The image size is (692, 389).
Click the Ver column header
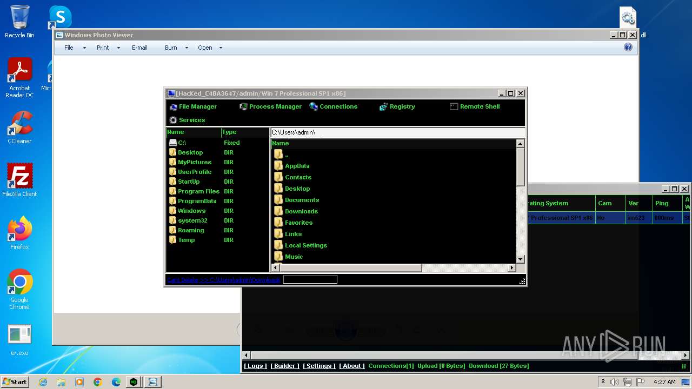coord(639,203)
